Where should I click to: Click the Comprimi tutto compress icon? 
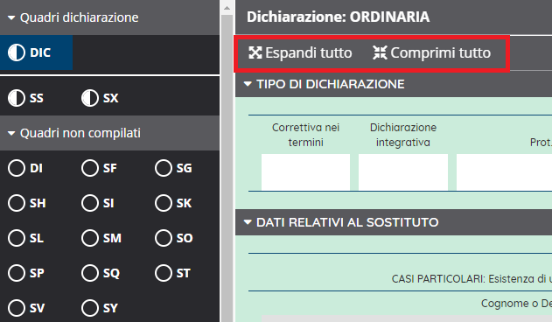point(381,52)
